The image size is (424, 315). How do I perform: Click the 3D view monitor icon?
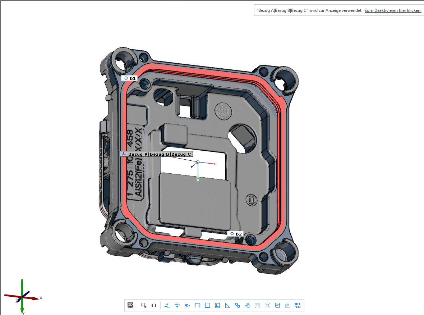[130, 305]
